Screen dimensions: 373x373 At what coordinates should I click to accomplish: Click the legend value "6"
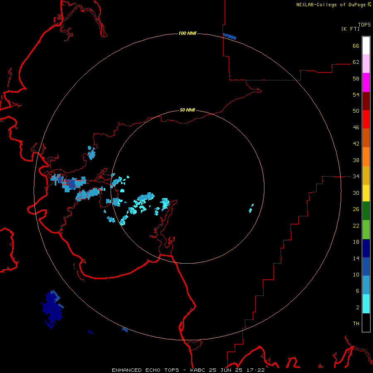(x=358, y=291)
